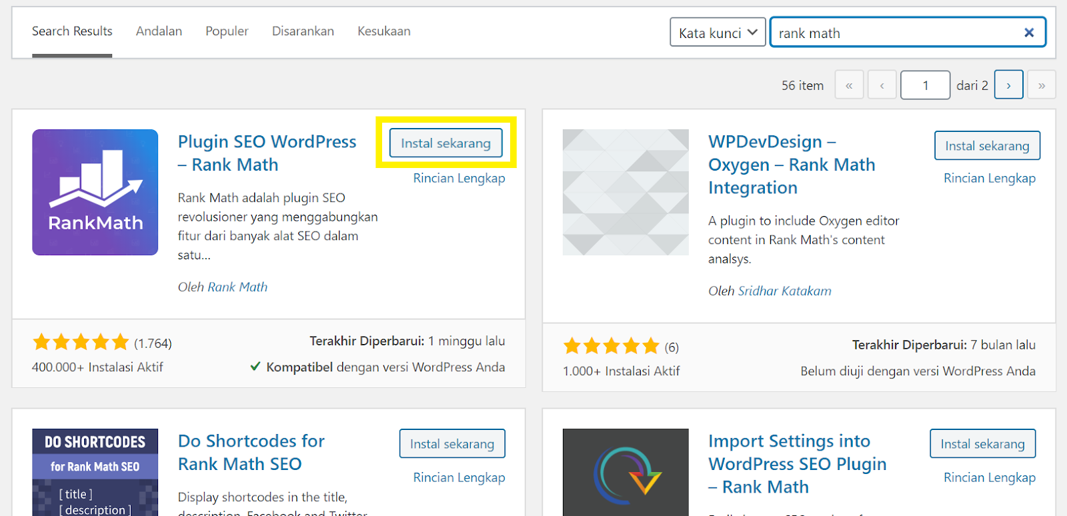
Task: Go to next results page
Action: [1008, 85]
